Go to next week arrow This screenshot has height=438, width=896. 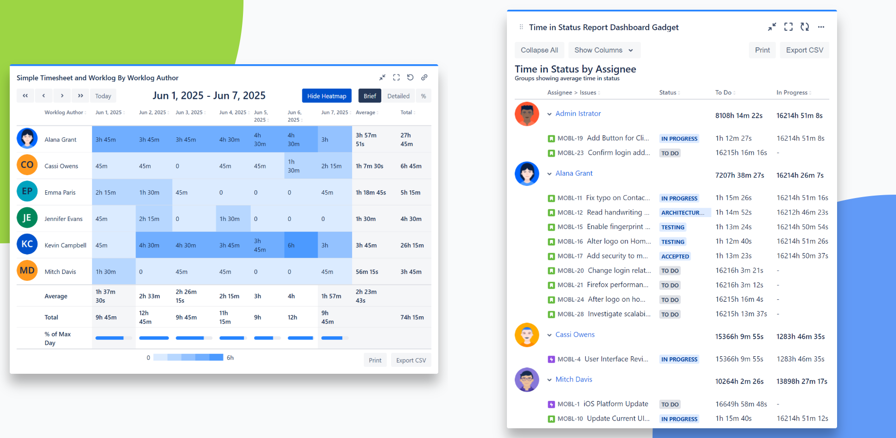(x=62, y=96)
